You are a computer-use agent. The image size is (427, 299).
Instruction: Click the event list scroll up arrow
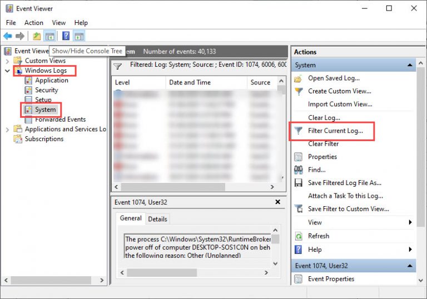(x=281, y=81)
